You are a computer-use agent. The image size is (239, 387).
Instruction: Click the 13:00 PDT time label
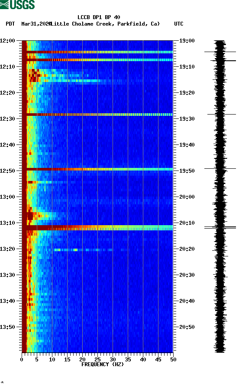pyautogui.click(x=7, y=197)
